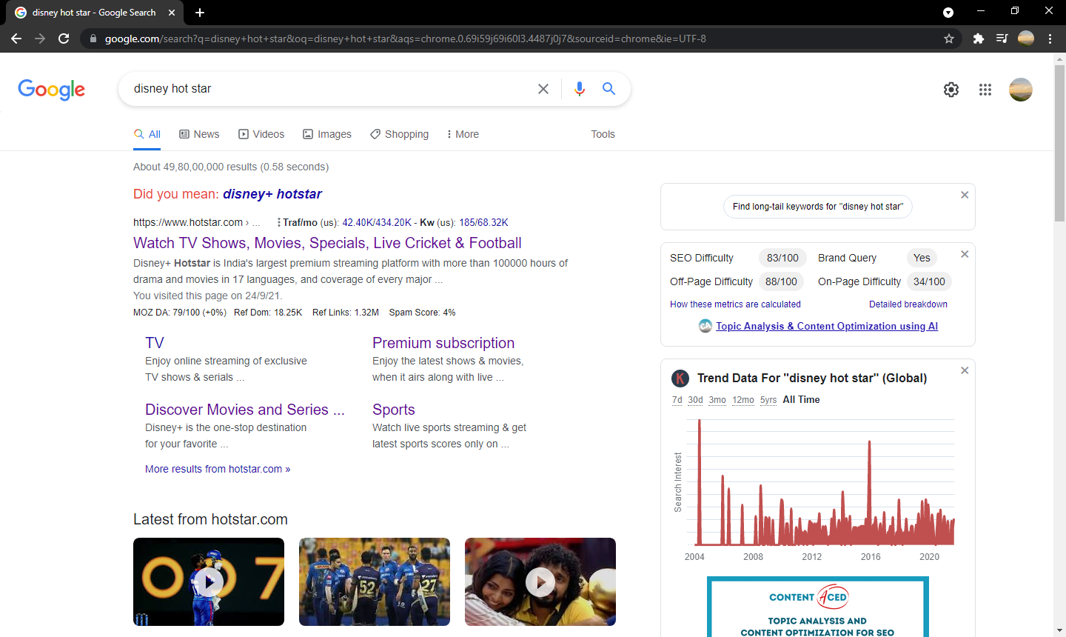Click the tab search circle icon in the title bar
1066x637 pixels.
pyautogui.click(x=948, y=13)
